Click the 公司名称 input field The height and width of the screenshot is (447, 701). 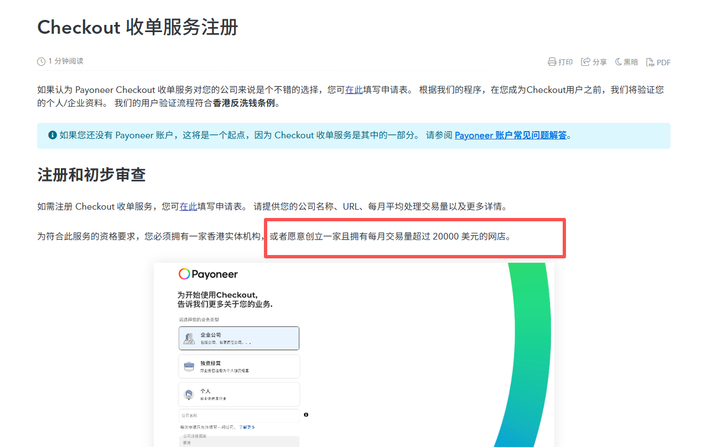[239, 415]
